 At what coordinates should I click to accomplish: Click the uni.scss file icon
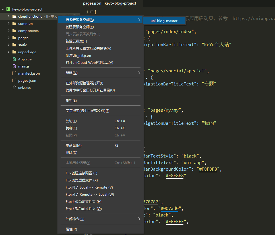14,88
